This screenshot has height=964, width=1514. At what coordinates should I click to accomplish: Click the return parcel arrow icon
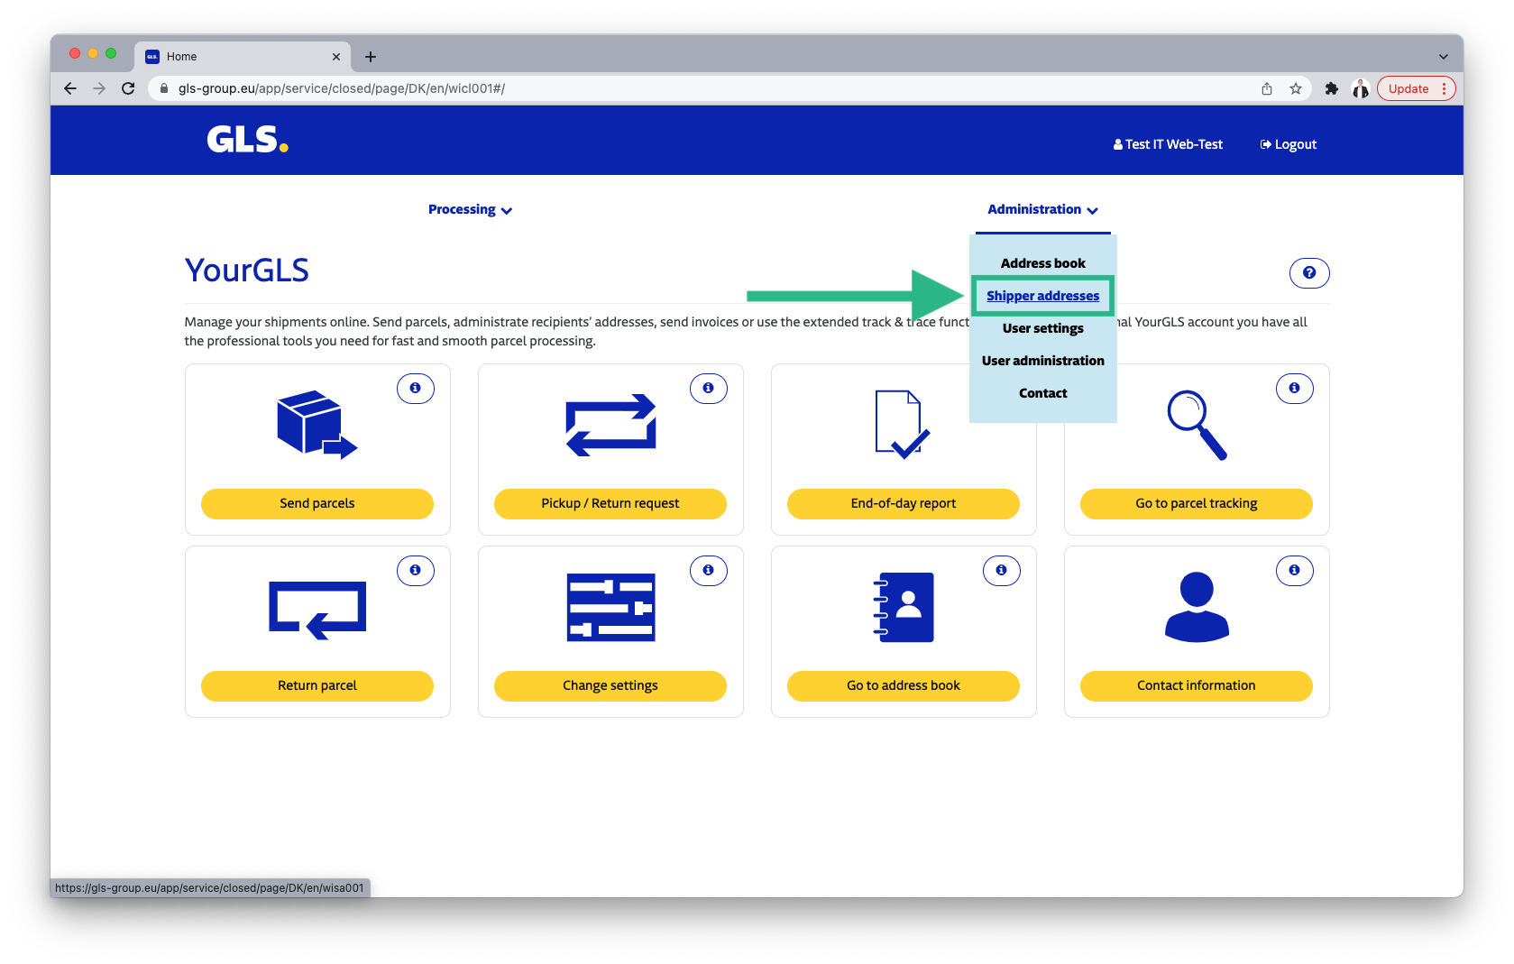tap(317, 610)
